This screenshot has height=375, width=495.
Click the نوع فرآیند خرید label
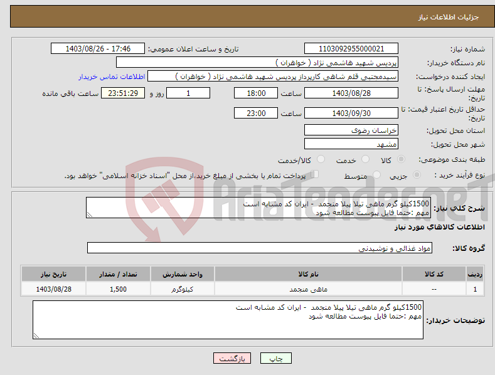460,175
